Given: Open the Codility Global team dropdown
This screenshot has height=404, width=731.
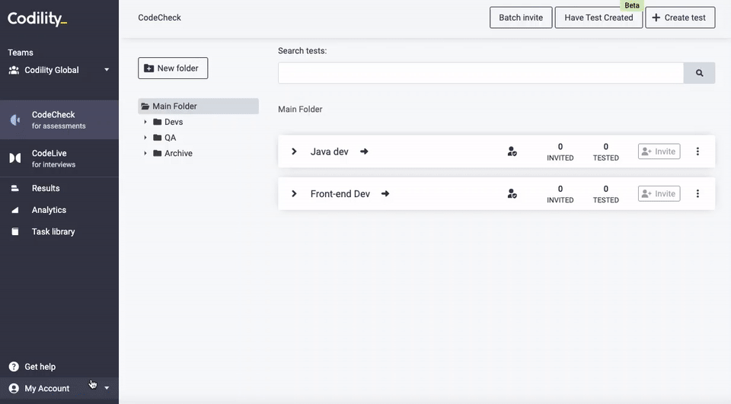Looking at the screenshot, I should [59, 70].
